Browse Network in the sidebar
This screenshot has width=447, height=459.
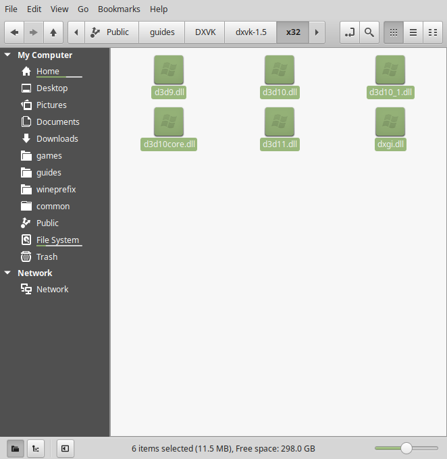[x=55, y=289]
